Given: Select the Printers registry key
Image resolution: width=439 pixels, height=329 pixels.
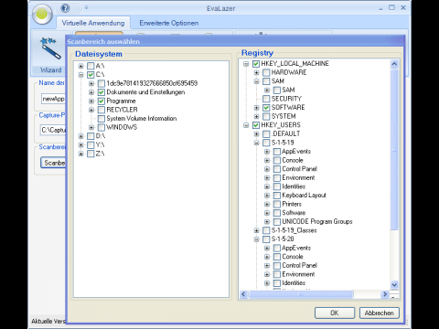Looking at the screenshot, I should [x=292, y=204].
